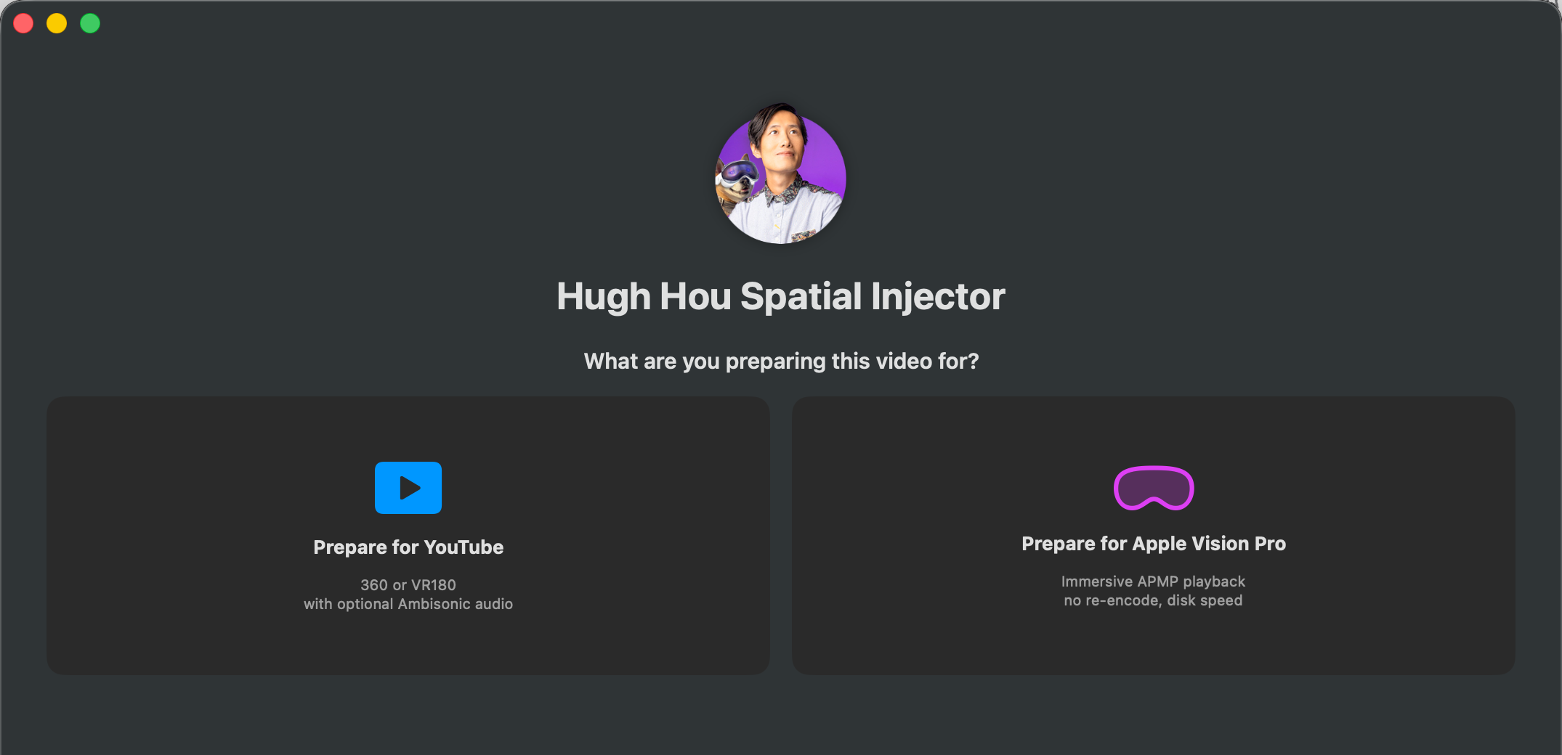
Task: Click "no re-encode, disk speed" text
Action: point(1154,600)
